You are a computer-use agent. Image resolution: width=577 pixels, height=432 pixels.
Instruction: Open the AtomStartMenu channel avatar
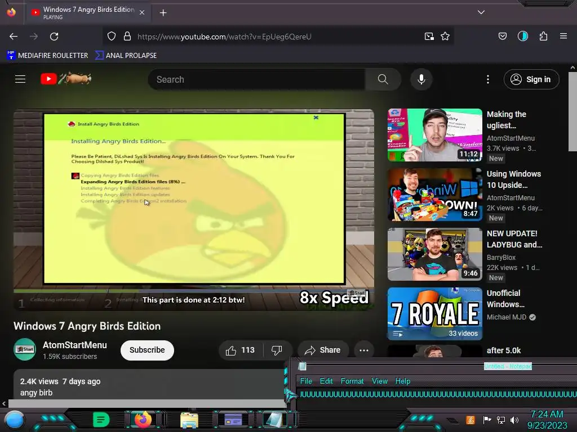pos(25,349)
